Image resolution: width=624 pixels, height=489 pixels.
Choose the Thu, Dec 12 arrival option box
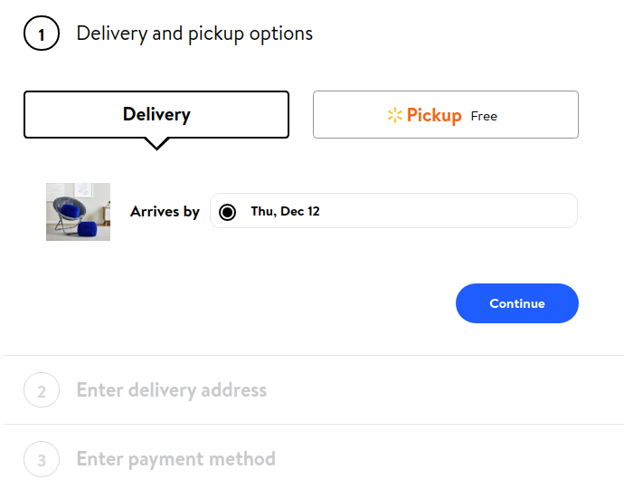[x=393, y=211]
